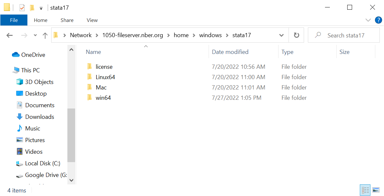
Task: Open the Help question mark icon
Action: [378, 20]
